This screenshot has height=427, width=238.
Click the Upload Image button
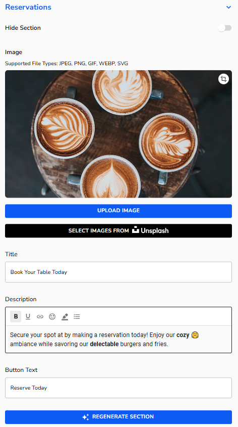pos(118,211)
